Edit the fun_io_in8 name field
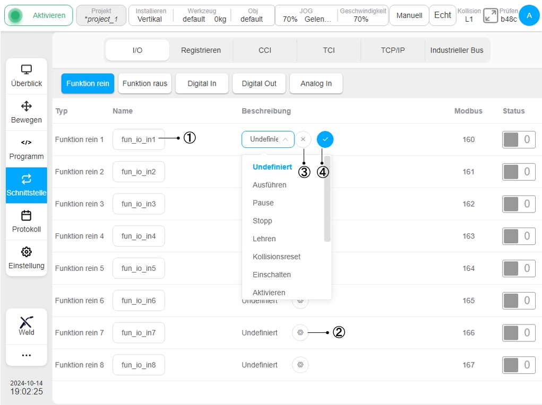 pos(139,365)
